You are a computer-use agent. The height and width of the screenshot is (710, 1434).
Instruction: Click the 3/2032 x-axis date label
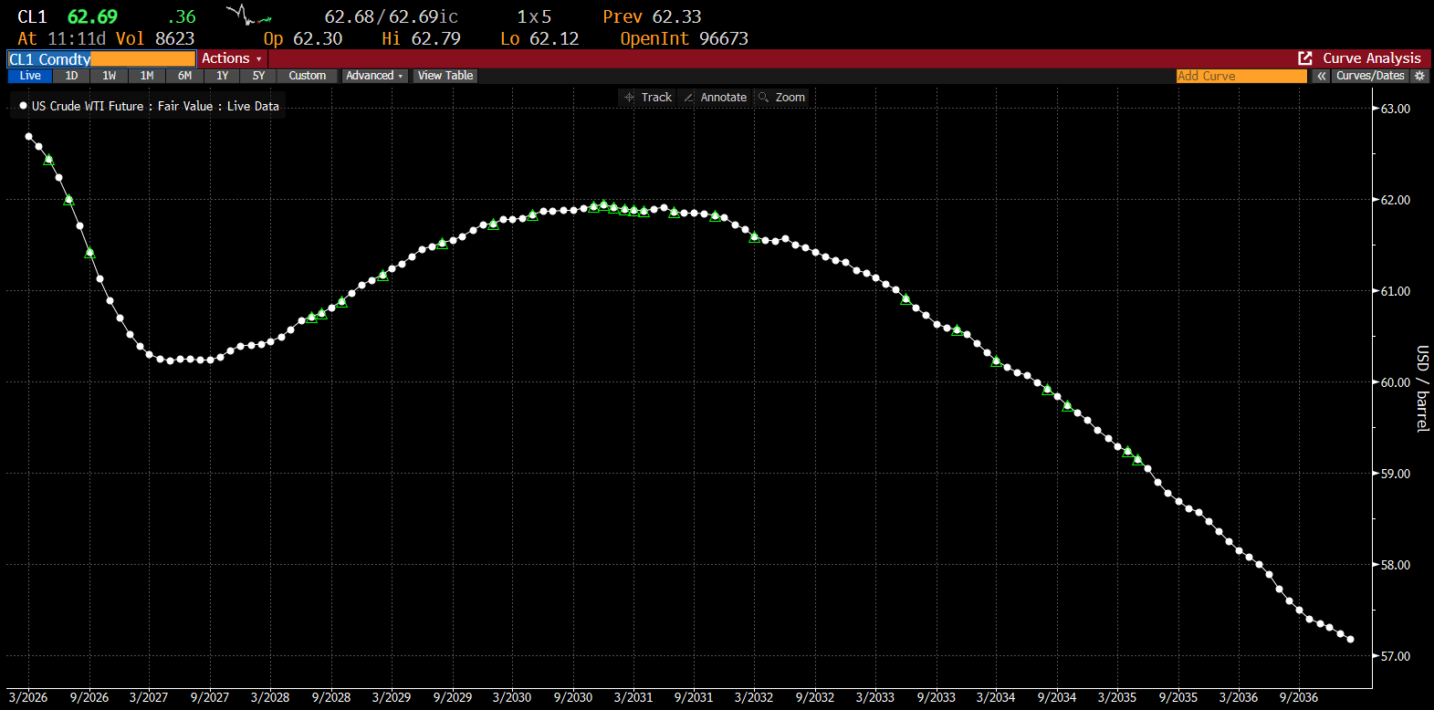point(754,697)
